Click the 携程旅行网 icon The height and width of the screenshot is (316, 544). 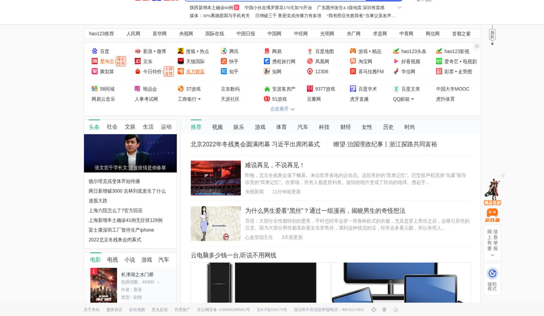(x=267, y=61)
